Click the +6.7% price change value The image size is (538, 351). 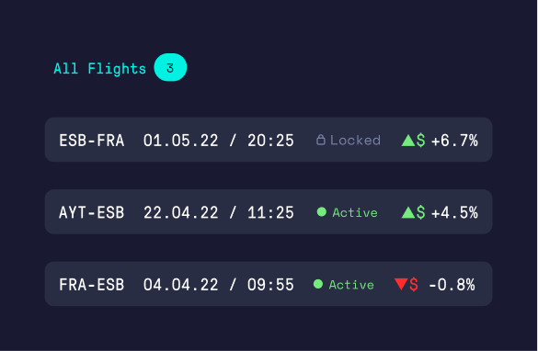[x=454, y=141]
